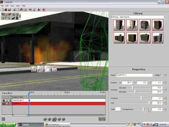Click the rewind-to-start playback button
Screen dimensions: 169x127
tap(45, 119)
